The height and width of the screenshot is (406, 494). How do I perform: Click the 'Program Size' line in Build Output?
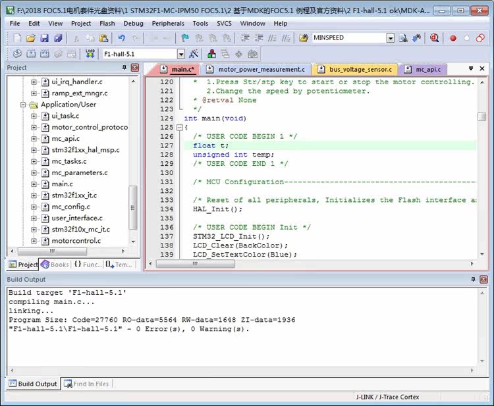(x=152, y=320)
